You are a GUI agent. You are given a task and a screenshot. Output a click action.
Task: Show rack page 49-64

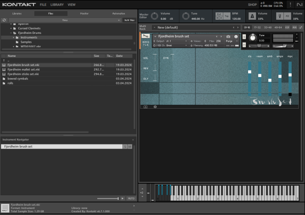(x=278, y=28)
